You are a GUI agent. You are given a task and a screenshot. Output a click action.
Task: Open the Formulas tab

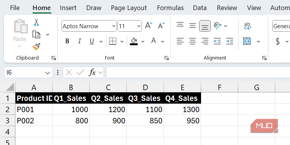(x=170, y=8)
